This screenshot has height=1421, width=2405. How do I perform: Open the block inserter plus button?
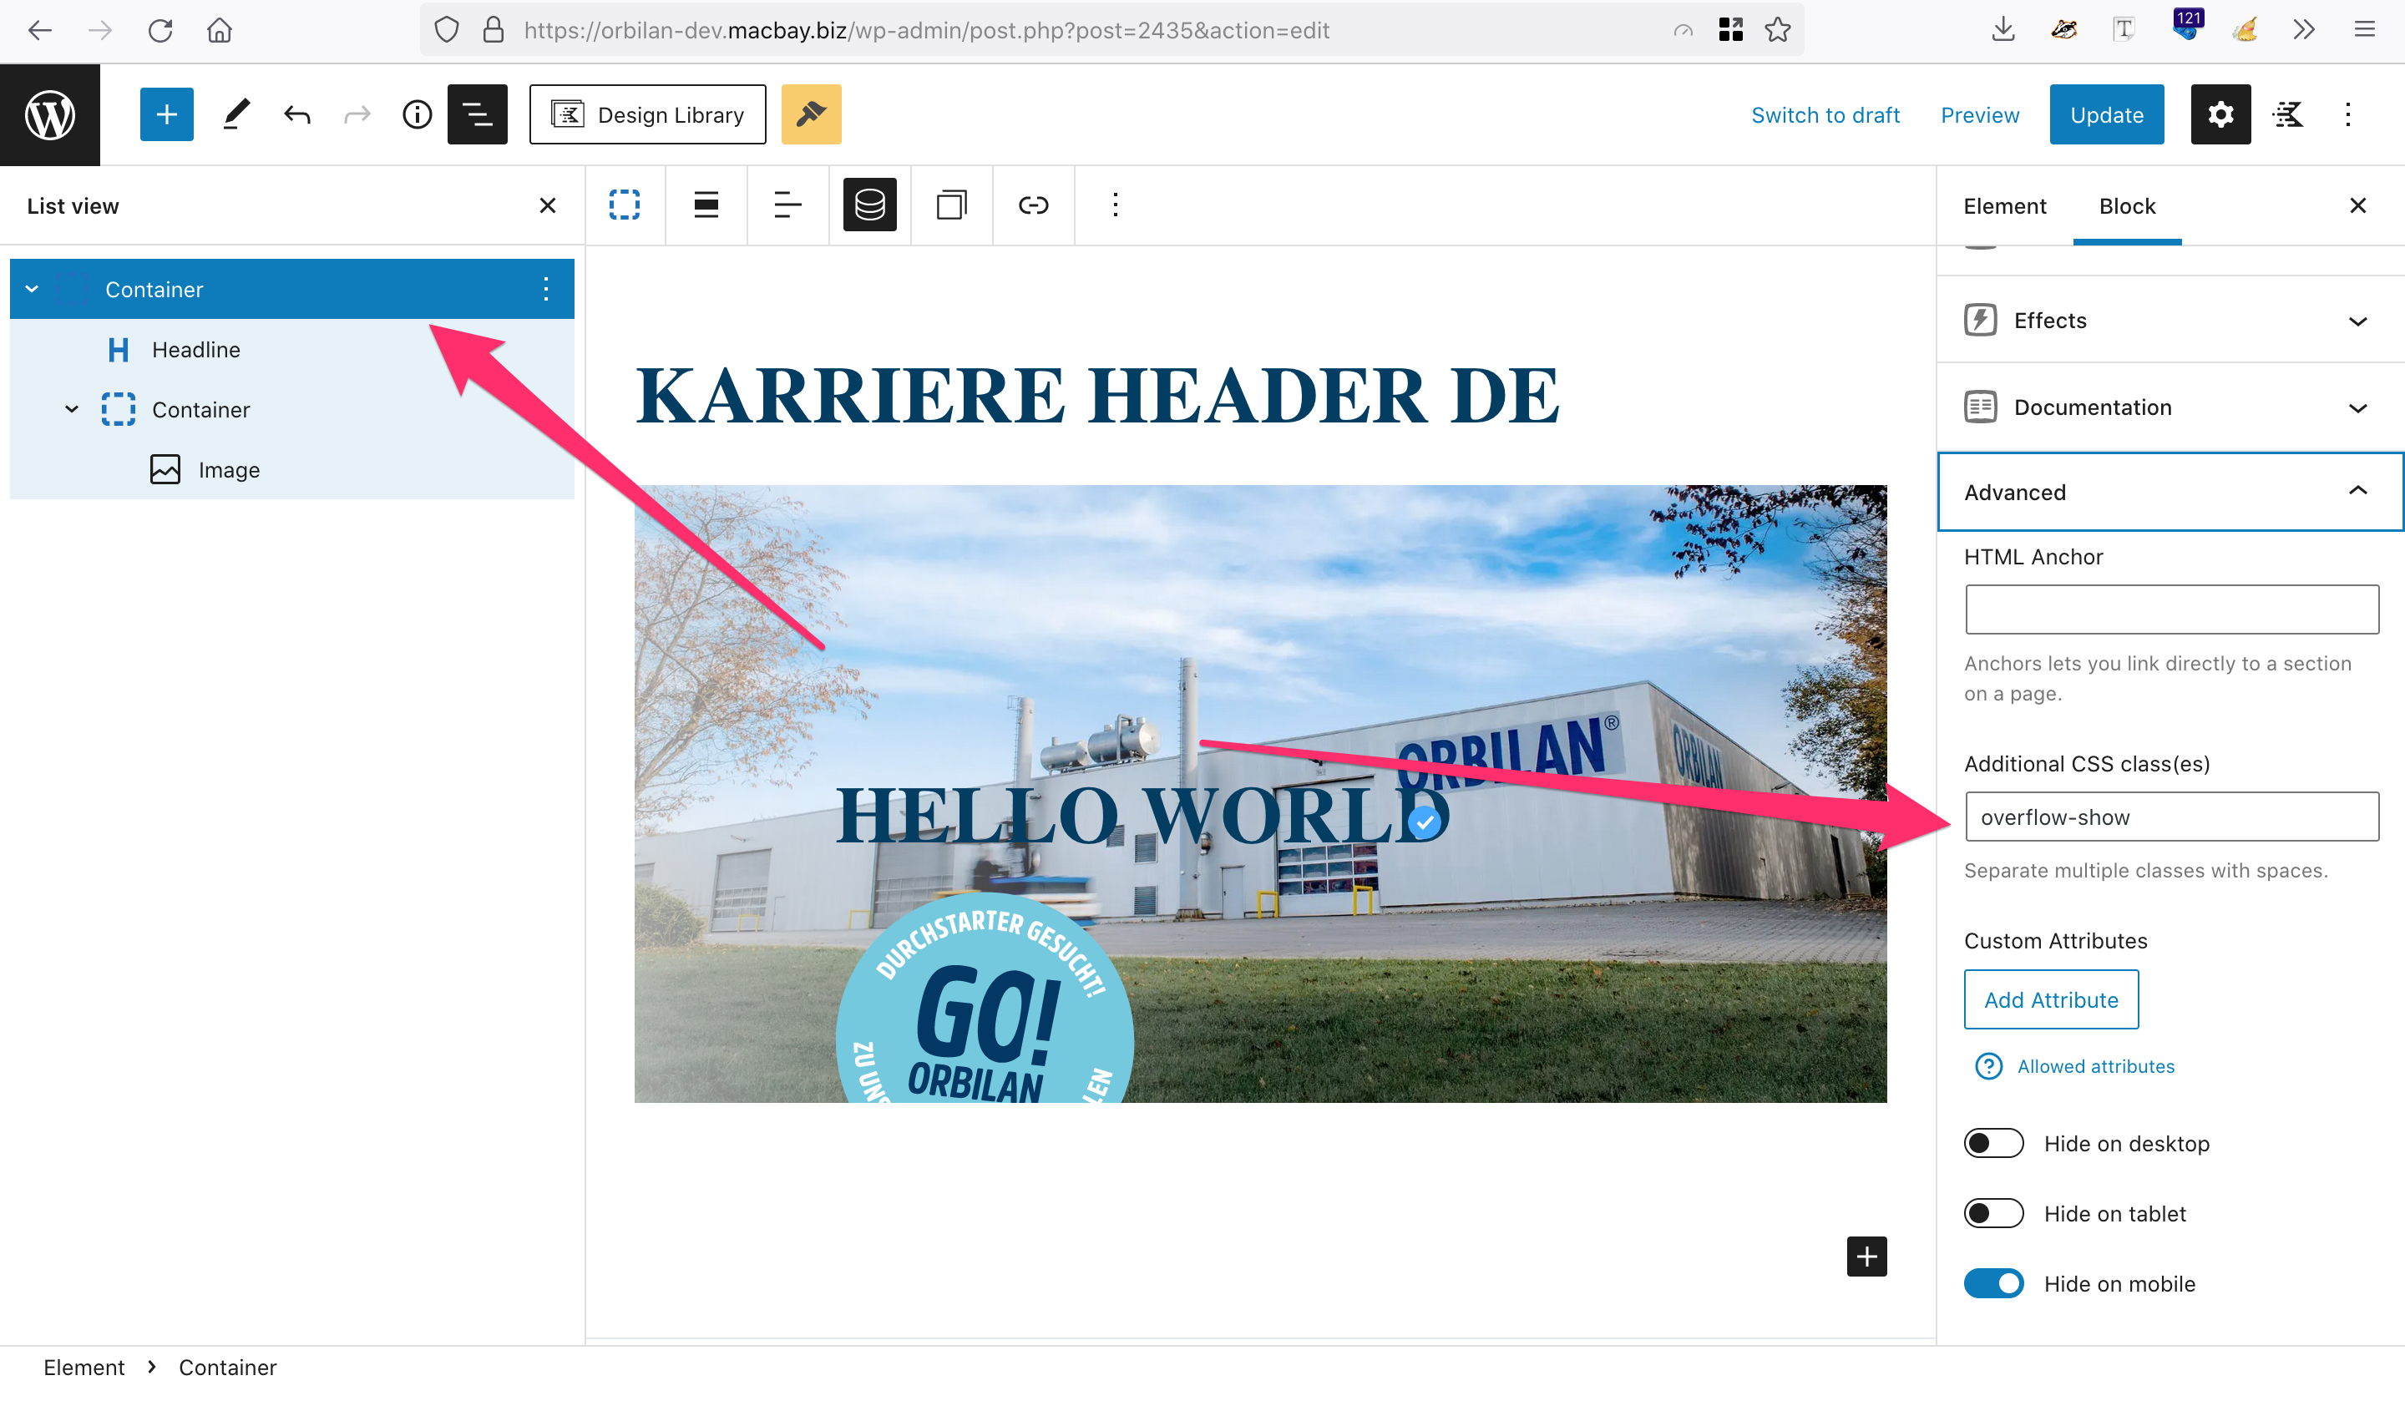point(167,115)
